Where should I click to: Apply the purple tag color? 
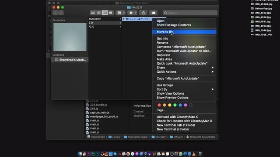[x=185, y=105]
